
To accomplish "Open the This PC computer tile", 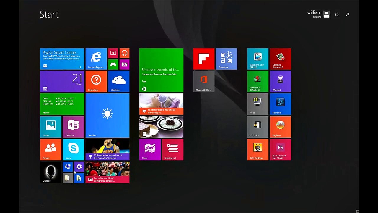I will coord(68,167).
